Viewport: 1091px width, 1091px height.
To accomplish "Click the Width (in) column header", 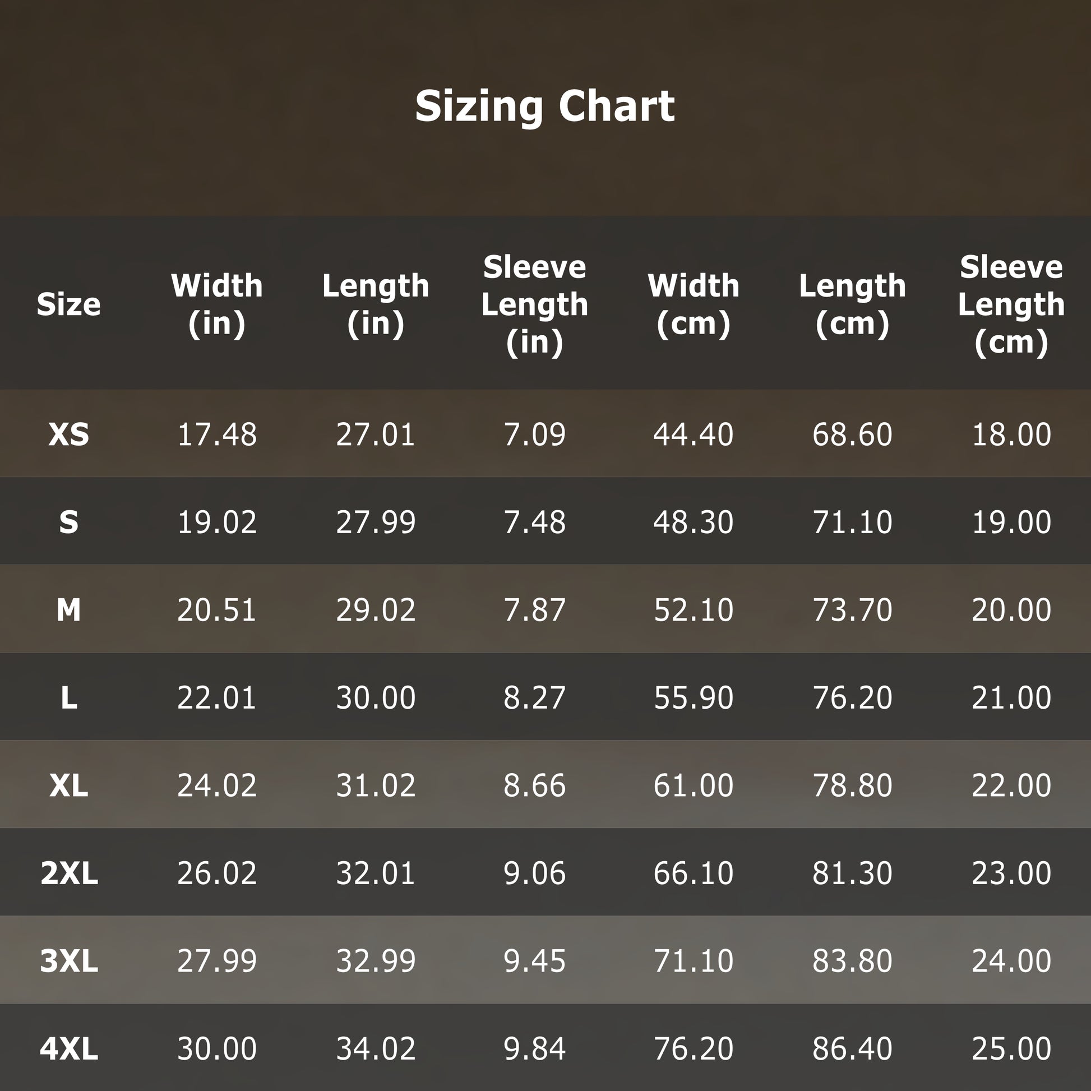I will (217, 304).
